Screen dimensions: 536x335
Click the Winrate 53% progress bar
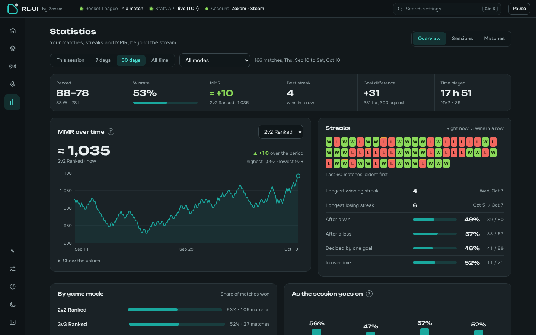165,103
